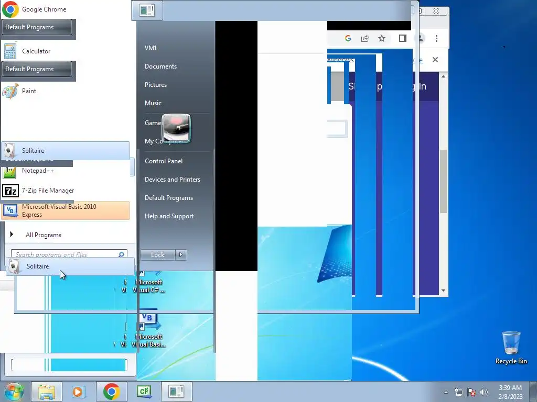Open Control Panel from the Start menu

pyautogui.click(x=164, y=161)
